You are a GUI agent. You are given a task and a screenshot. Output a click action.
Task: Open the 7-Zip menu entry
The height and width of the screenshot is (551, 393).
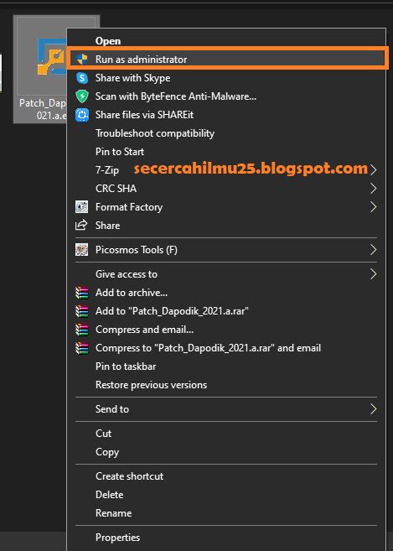[x=227, y=170]
